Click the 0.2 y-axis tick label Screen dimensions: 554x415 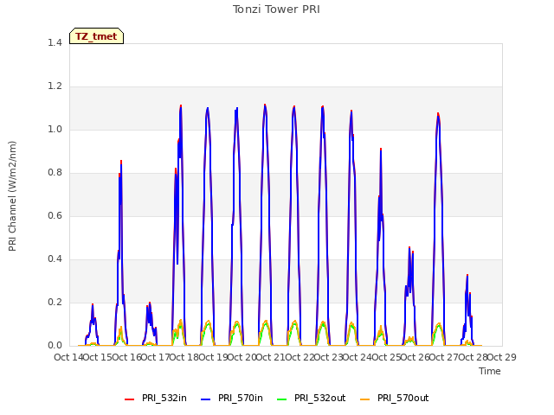point(55,302)
